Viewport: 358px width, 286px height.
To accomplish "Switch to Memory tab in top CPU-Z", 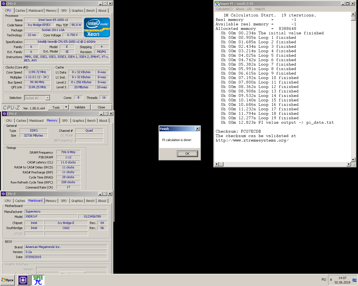I will [x=51, y=11].
